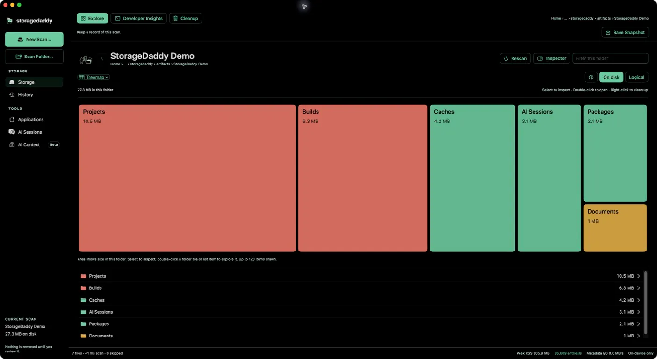Select Applications in the sidebar
The height and width of the screenshot is (359, 657).
click(34, 120)
